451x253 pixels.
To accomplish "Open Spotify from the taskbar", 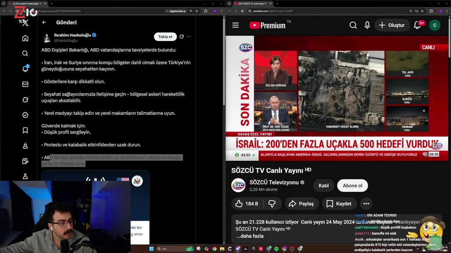I will point(276,249).
